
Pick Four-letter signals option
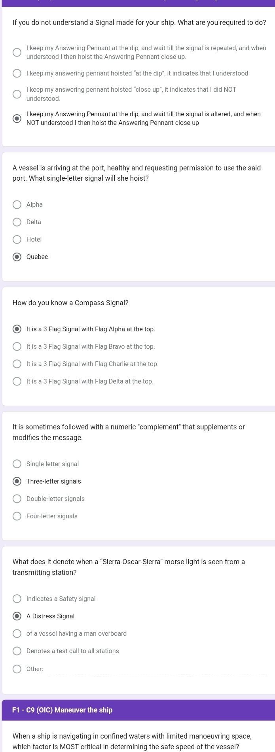(x=17, y=516)
